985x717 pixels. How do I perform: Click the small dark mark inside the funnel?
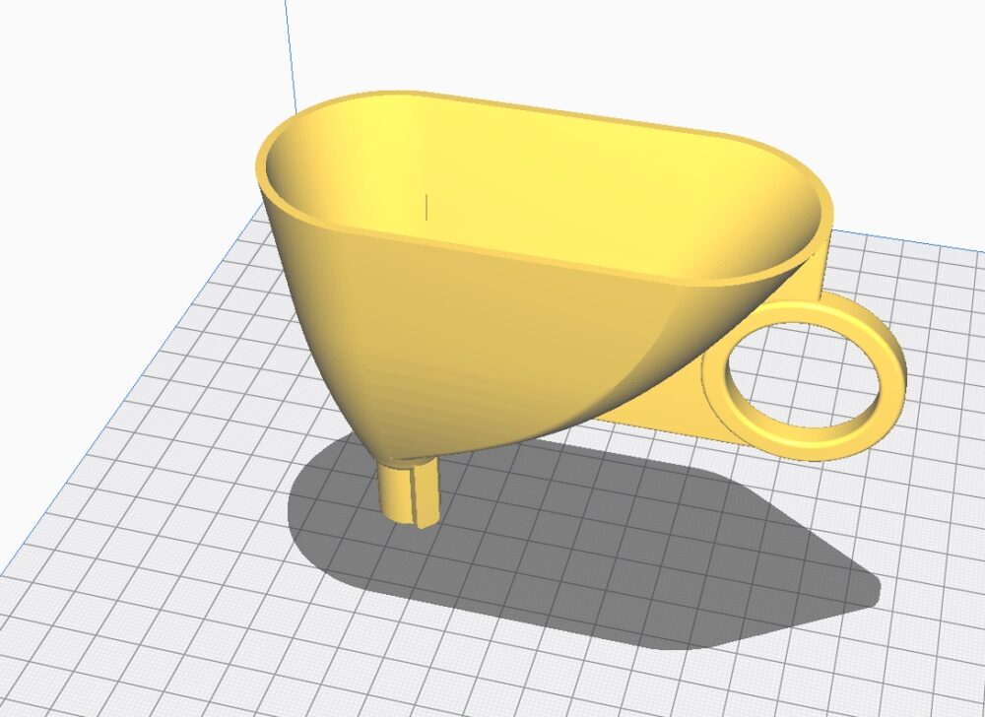click(427, 207)
